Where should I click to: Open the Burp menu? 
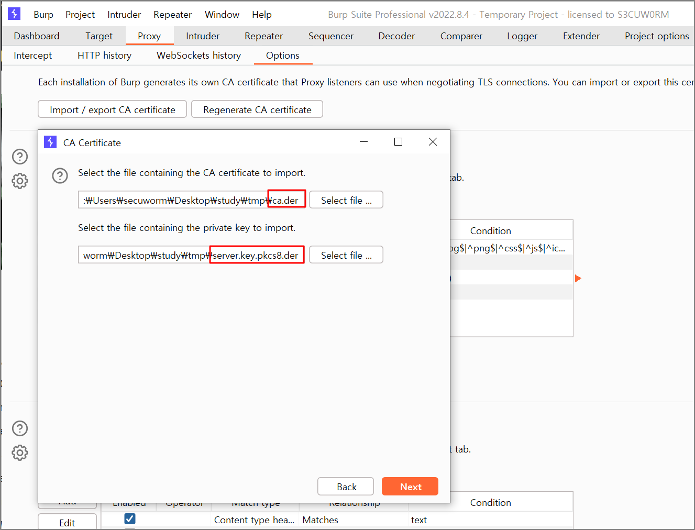43,15
